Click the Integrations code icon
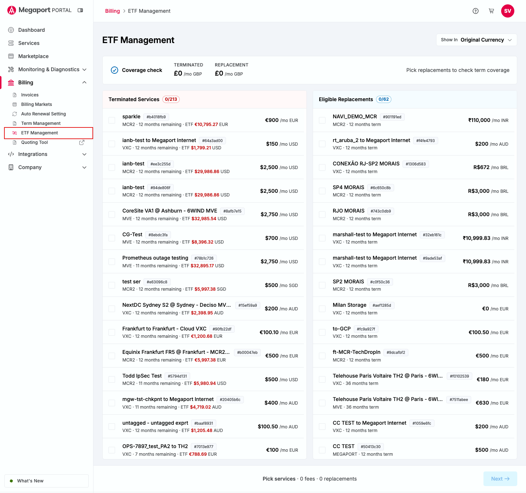Image resolution: width=526 pixels, height=493 pixels. (11, 154)
